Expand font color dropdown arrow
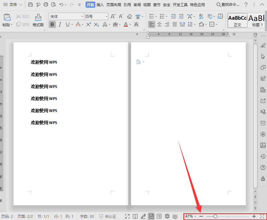Image resolution: width=267 pixels, height=220 pixels. (130, 25)
